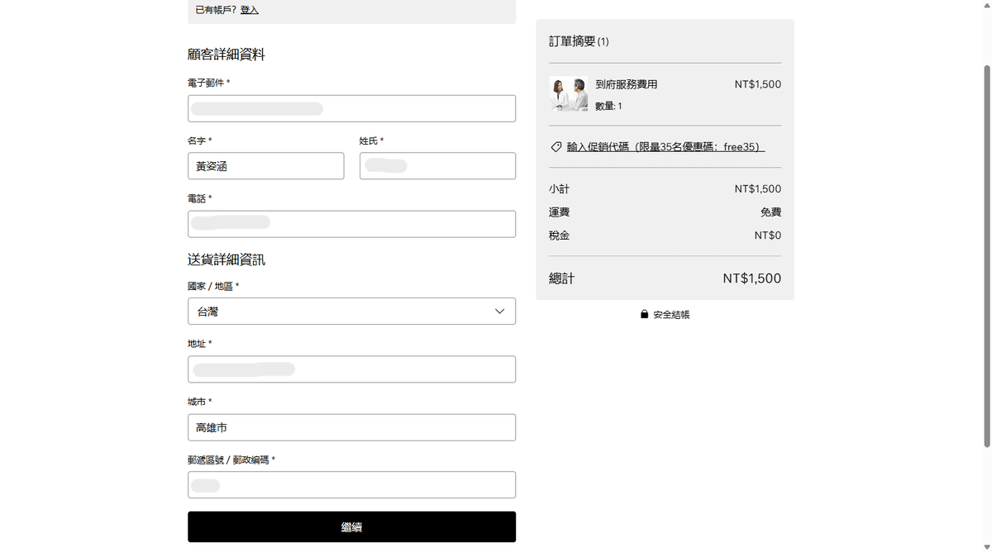Viewport: 992px width, 552px height.
Task: Focus the 郵遞區號 postal code field
Action: click(x=351, y=485)
